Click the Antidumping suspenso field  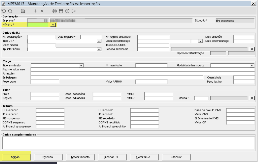(x=50, y=127)
